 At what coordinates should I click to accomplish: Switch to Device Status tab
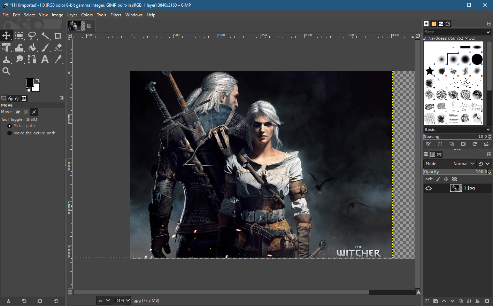click(x=10, y=99)
